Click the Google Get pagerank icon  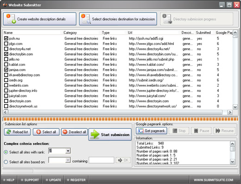(x=141, y=131)
